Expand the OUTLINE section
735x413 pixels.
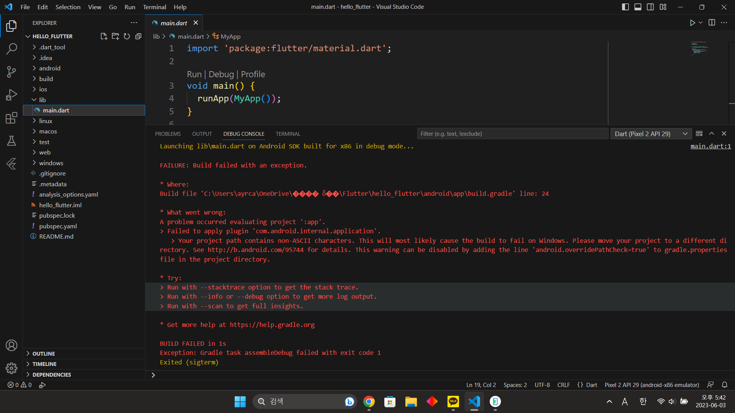(84, 354)
